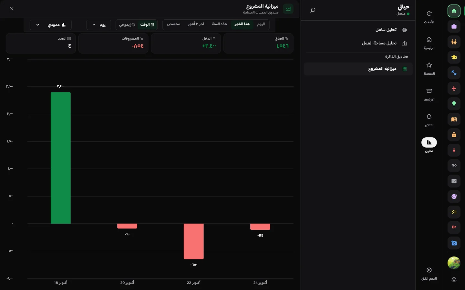This screenshot has height=290, width=465.
Task: Open the user avatar picture
Action: (x=454, y=263)
